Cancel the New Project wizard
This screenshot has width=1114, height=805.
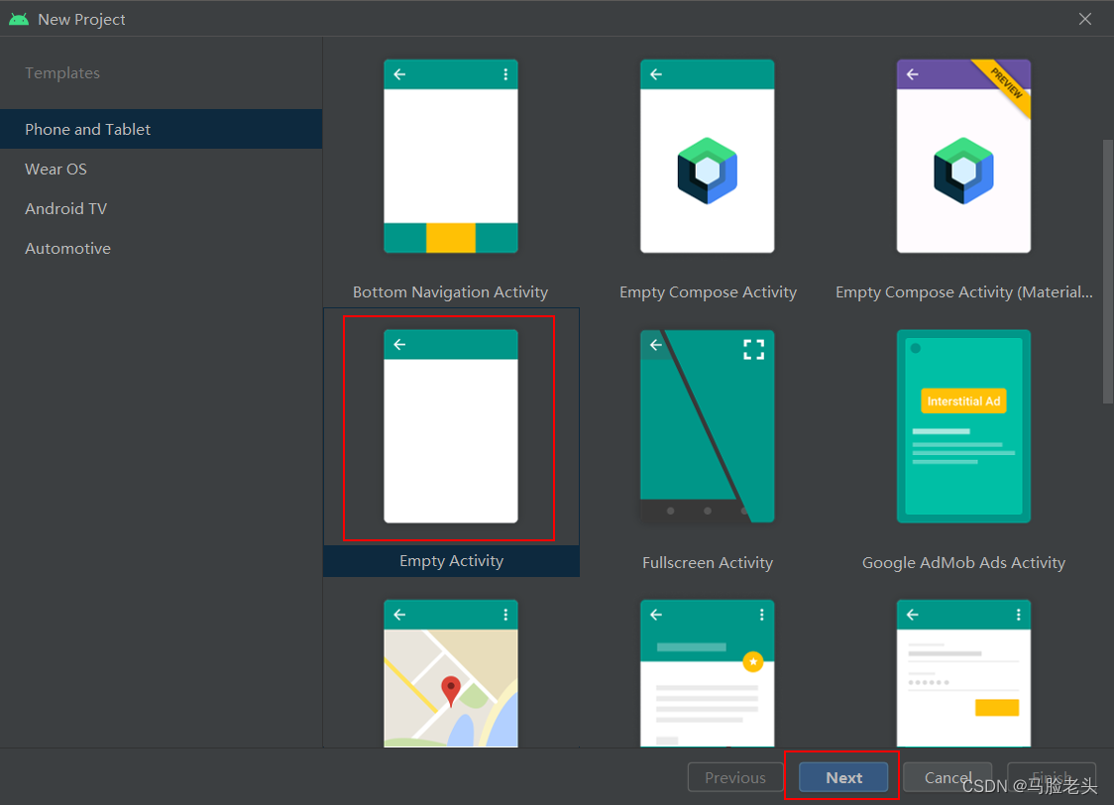[x=947, y=777]
